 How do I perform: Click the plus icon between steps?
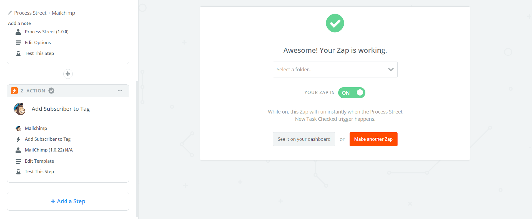tap(68, 74)
